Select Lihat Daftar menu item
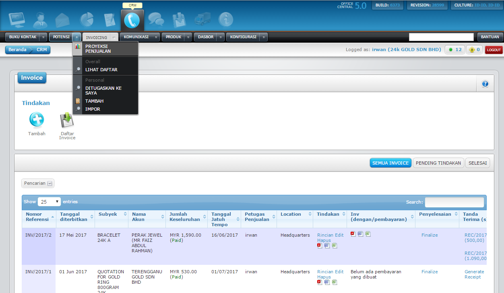Screen dimensions: 504x293 pos(105,70)
